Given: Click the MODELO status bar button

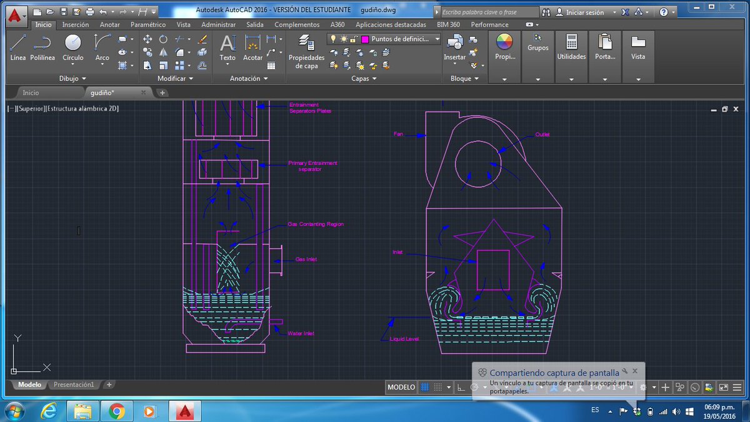Looking at the screenshot, I should click(401, 387).
